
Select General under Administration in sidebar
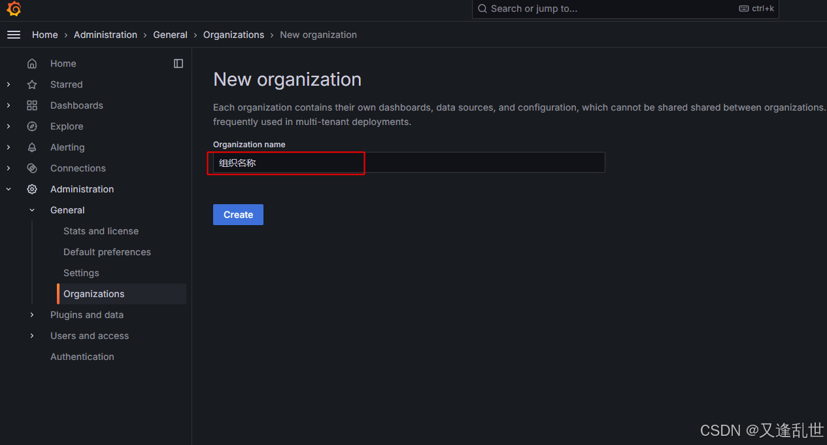pyautogui.click(x=67, y=210)
